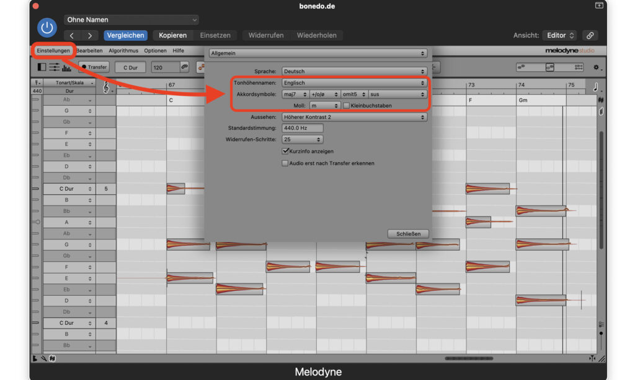Click the A pitch row stepper
This screenshot has height=380, width=635.
pos(90,222)
